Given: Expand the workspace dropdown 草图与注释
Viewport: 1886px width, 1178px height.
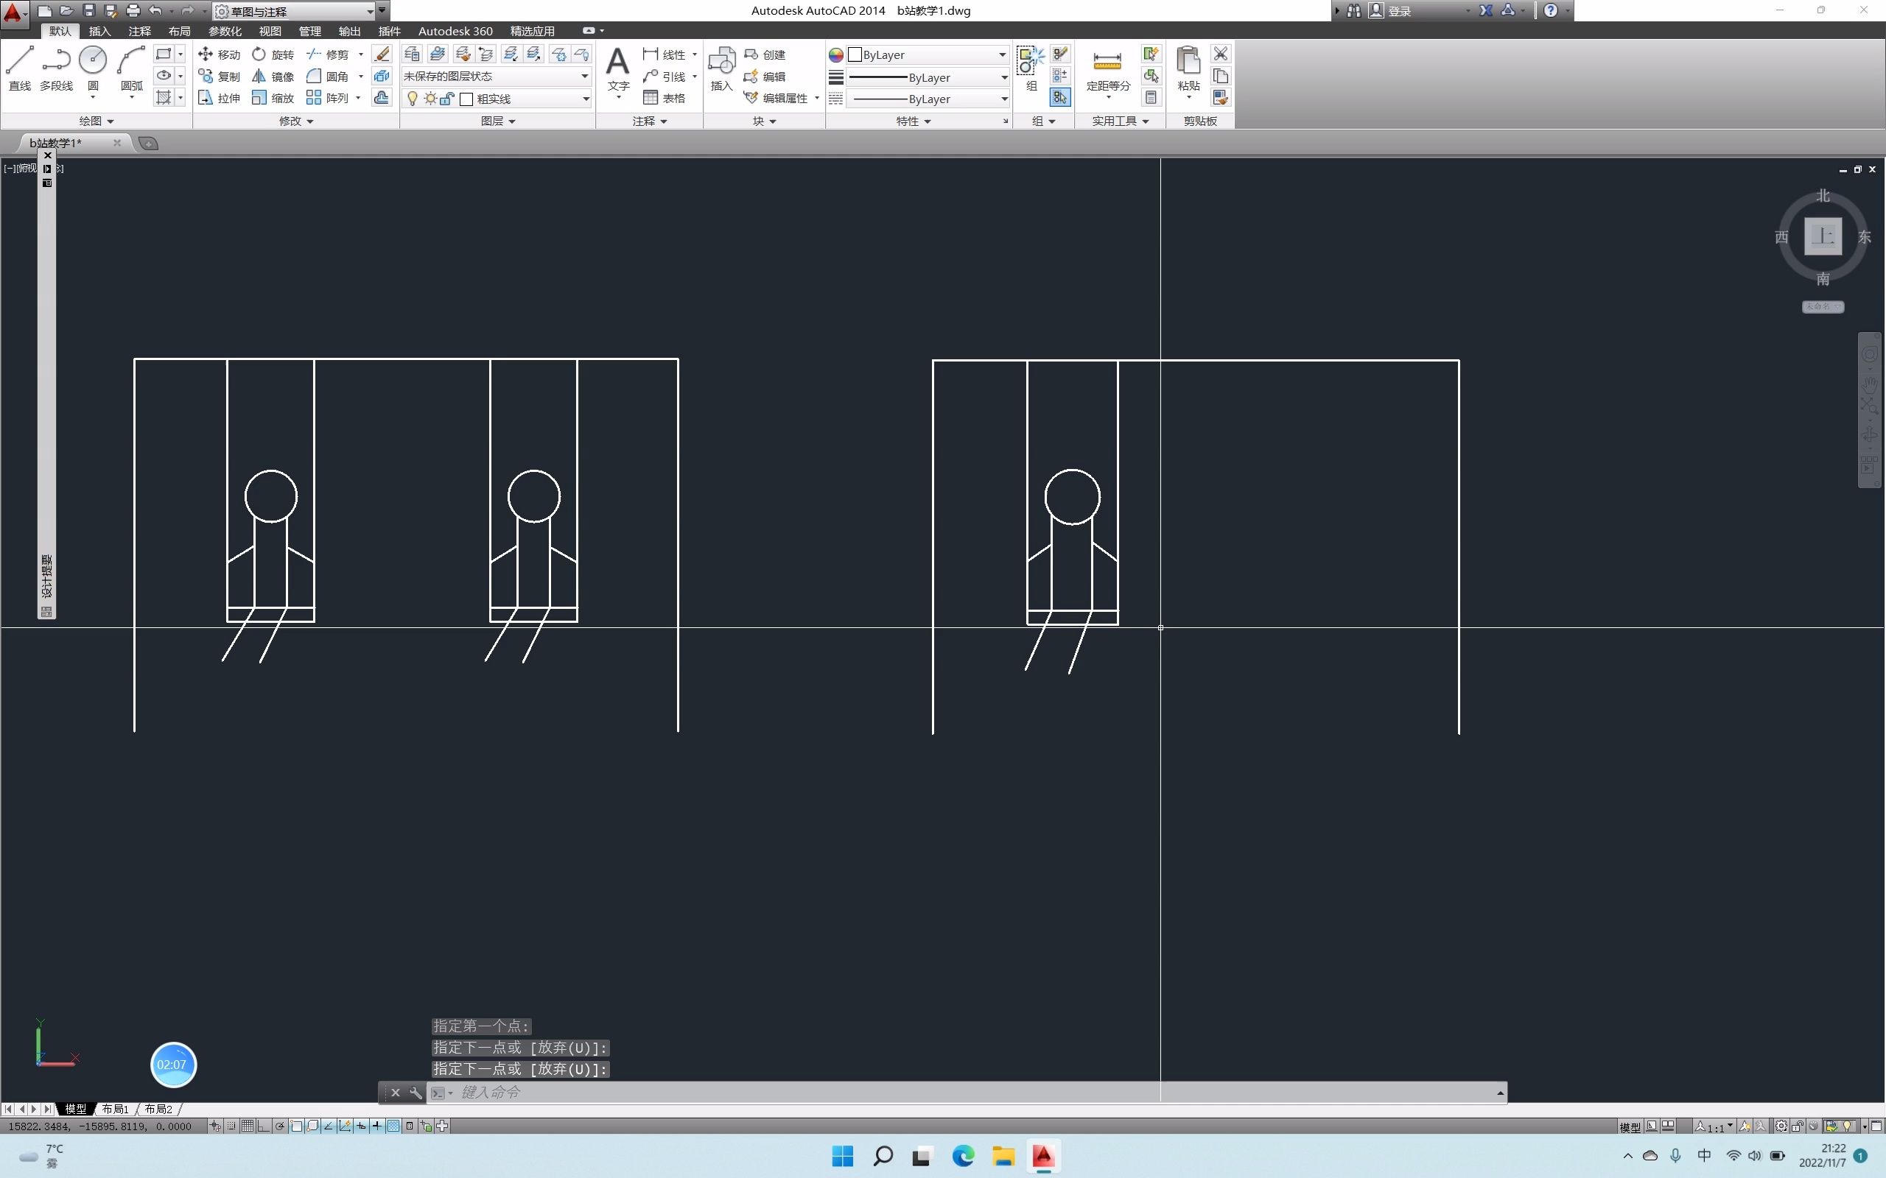Looking at the screenshot, I should coord(369,11).
